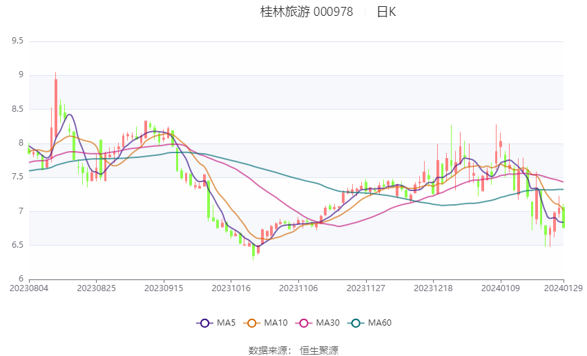Viewport: 587px width, 356px height.
Task: Click x-axis date label 20231127
Action: (x=366, y=288)
